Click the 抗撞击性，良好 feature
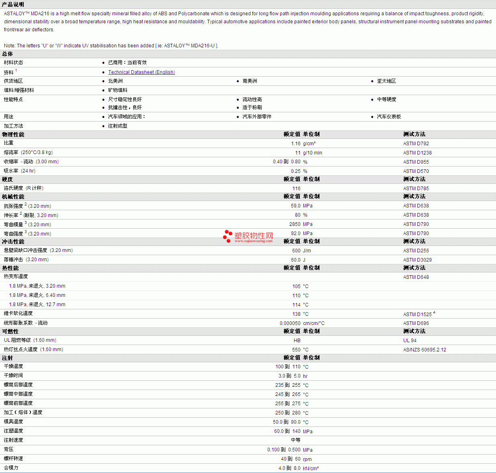 coord(125,108)
